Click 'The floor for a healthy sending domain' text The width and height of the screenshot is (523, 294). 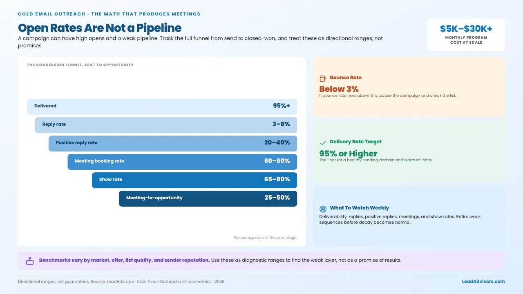point(375,160)
